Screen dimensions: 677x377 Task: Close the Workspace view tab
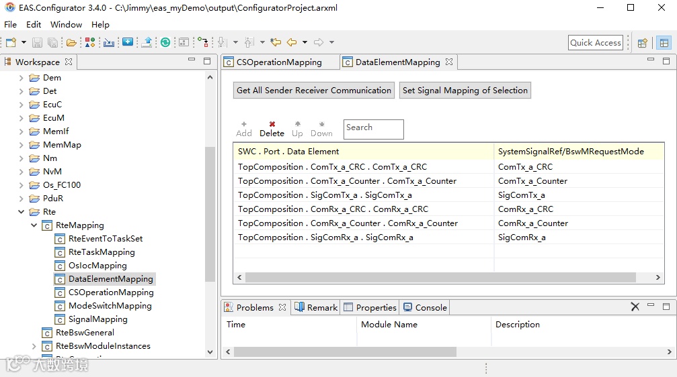[68, 62]
